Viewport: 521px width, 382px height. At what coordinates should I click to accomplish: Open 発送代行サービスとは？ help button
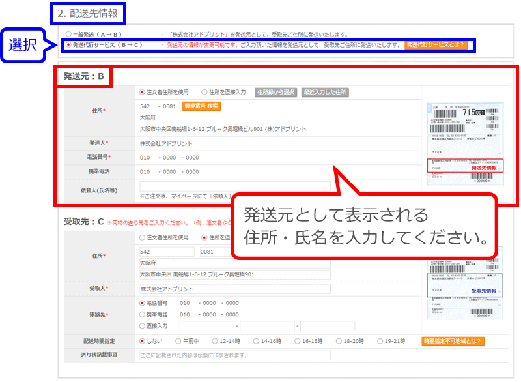436,44
